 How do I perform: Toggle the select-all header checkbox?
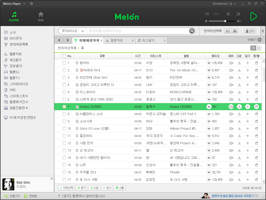pyautogui.click(x=64, y=56)
